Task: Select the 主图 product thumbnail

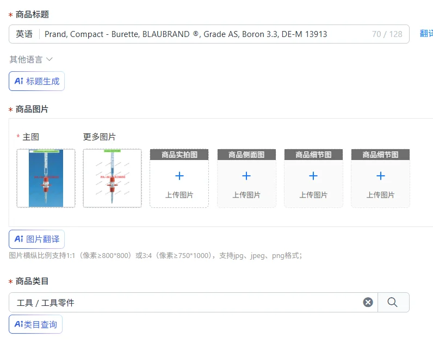Action: 46,178
